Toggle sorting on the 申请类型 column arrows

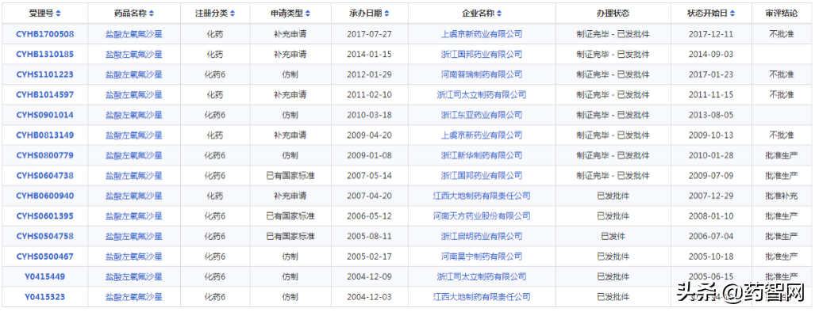click(308, 13)
